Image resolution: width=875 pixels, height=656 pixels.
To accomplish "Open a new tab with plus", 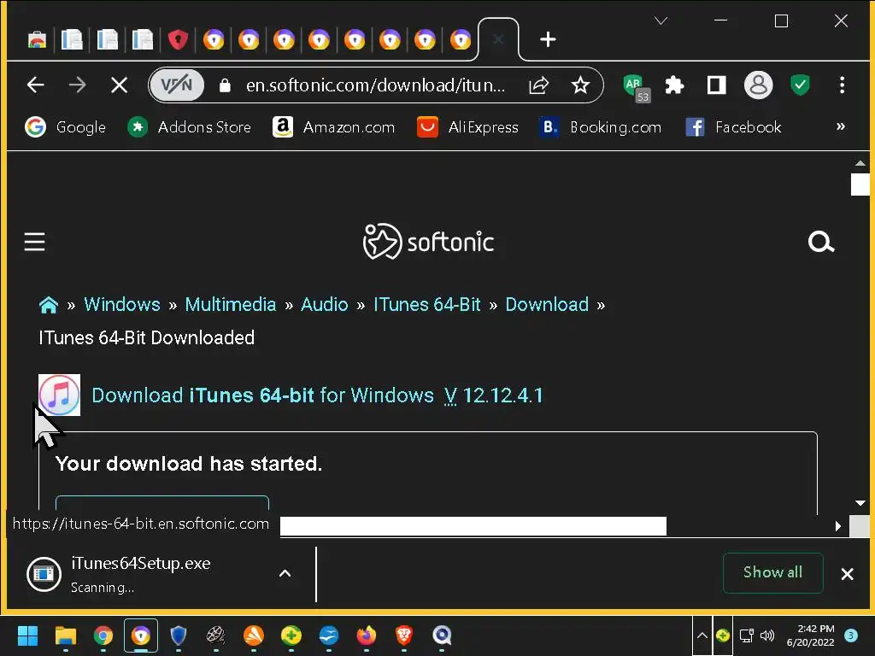I will (x=548, y=39).
